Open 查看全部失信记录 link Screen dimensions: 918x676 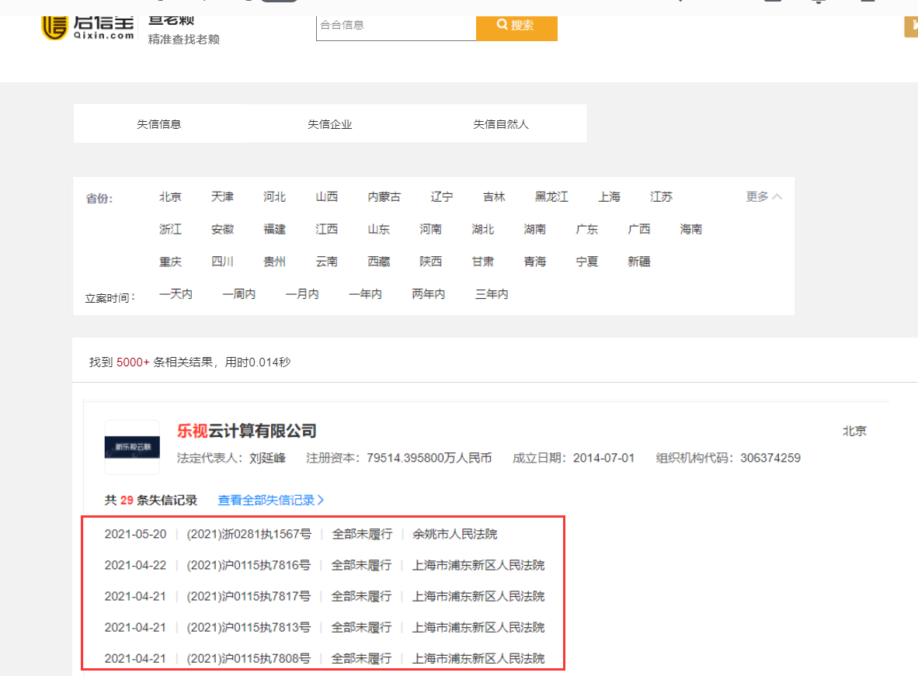click(271, 501)
